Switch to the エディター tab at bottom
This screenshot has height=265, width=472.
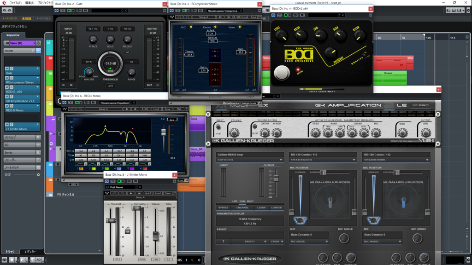30,252
